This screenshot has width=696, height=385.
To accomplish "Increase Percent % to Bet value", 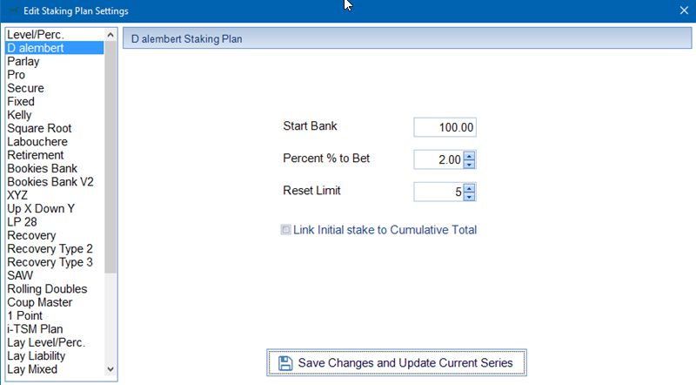I will 469,156.
